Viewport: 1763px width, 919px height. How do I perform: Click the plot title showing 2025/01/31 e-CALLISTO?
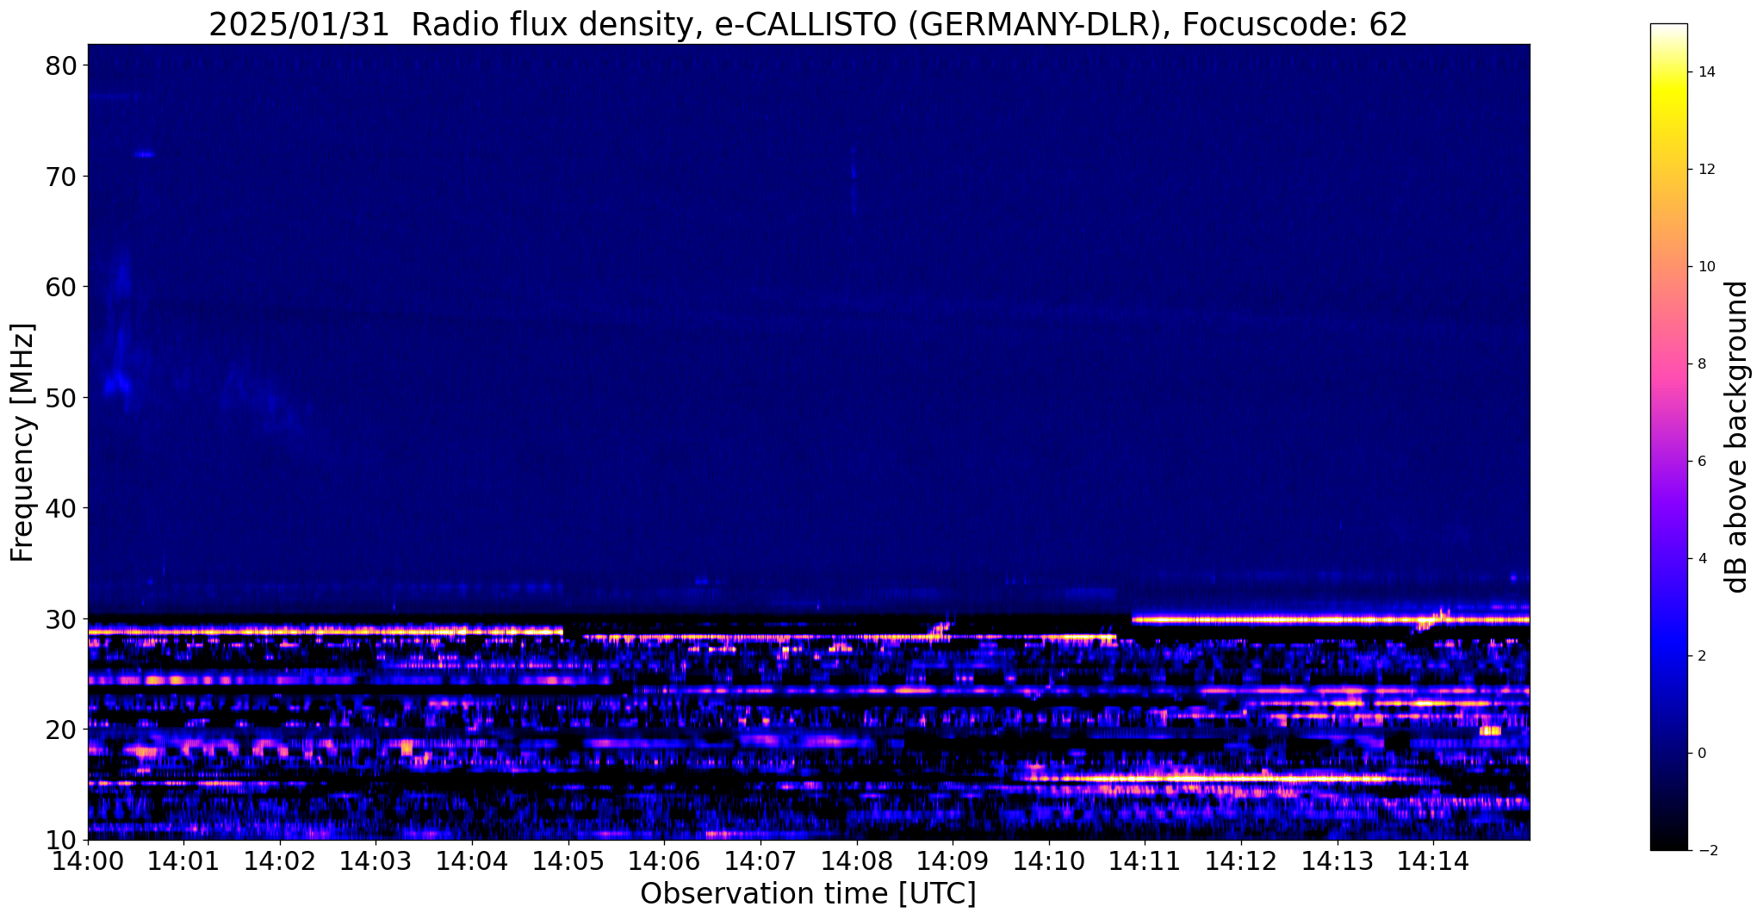click(x=808, y=23)
